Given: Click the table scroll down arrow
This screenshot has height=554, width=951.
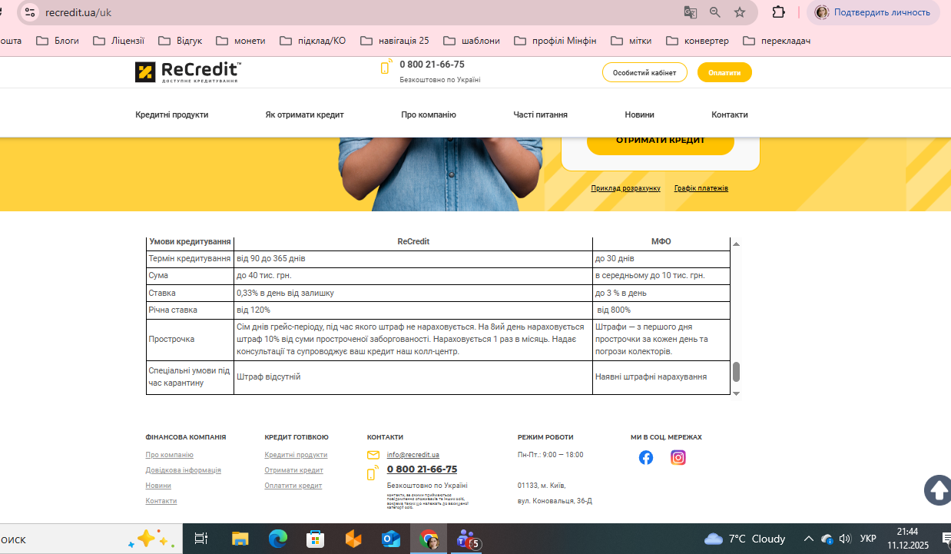Looking at the screenshot, I should click(736, 393).
